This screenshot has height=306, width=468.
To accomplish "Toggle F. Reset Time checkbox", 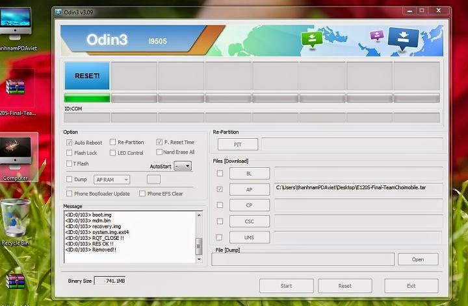I will 159,142.
